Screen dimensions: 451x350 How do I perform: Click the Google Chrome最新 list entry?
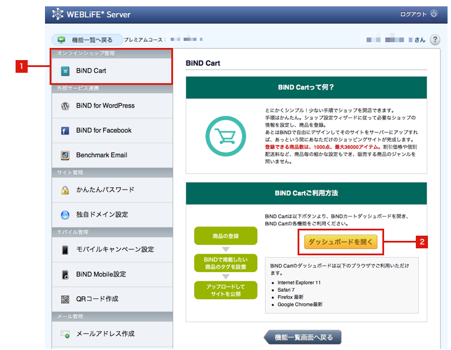point(300,304)
